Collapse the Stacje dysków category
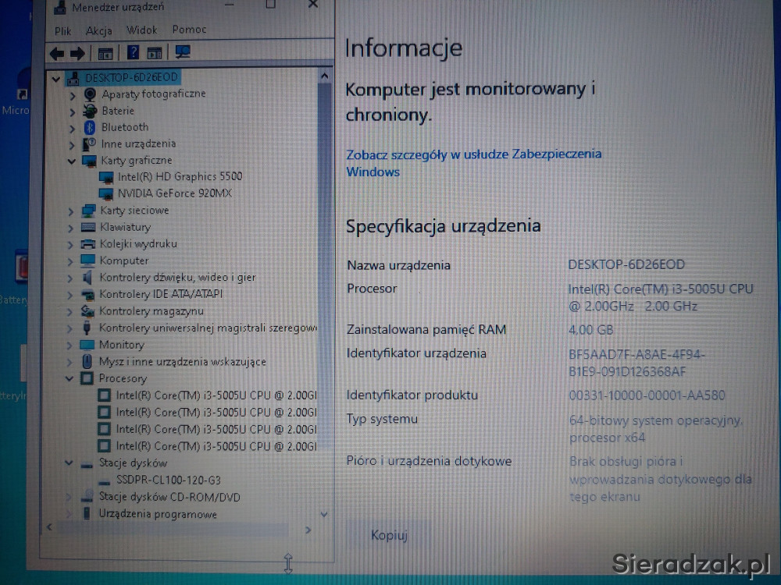The image size is (781, 585). 69,463
